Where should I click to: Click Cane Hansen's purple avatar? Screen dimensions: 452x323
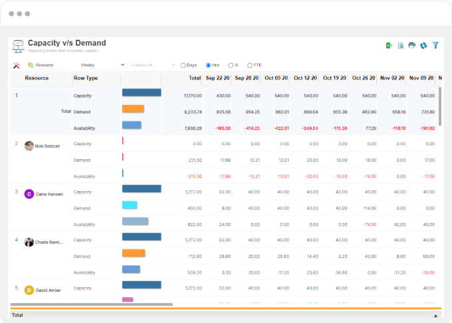[29, 194]
